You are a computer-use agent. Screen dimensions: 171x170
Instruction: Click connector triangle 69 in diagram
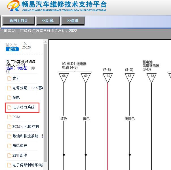86,78
